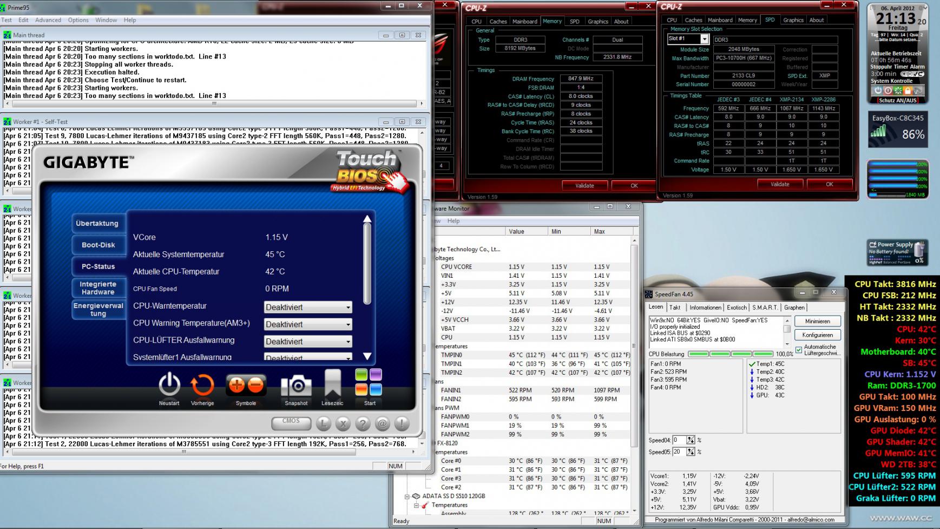Screen dimensions: 940x529
Task: Click the round L button in Touch BIOS
Action: click(323, 423)
